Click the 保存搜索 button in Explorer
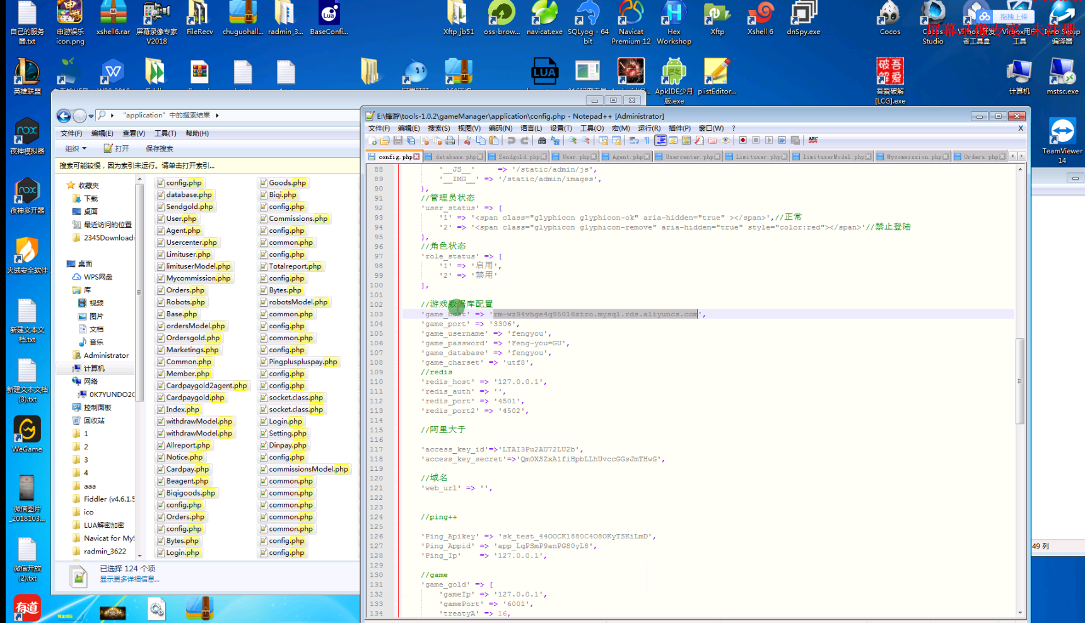The image size is (1085, 623). pyautogui.click(x=159, y=148)
